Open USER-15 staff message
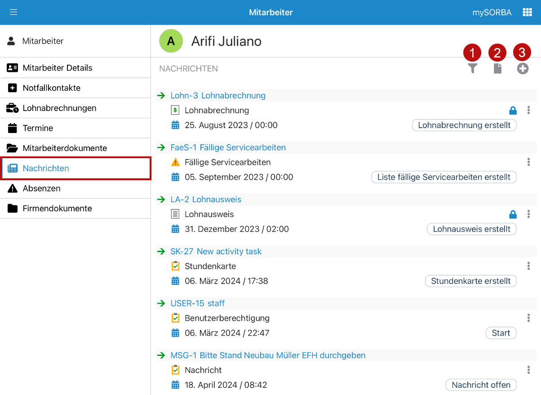 [198, 303]
